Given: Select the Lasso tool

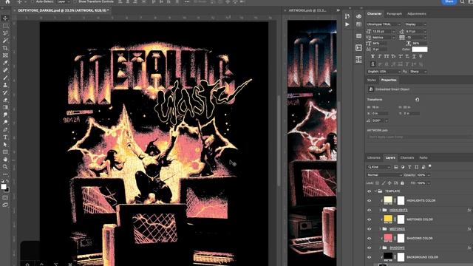Looking at the screenshot, I should pos(5,33).
